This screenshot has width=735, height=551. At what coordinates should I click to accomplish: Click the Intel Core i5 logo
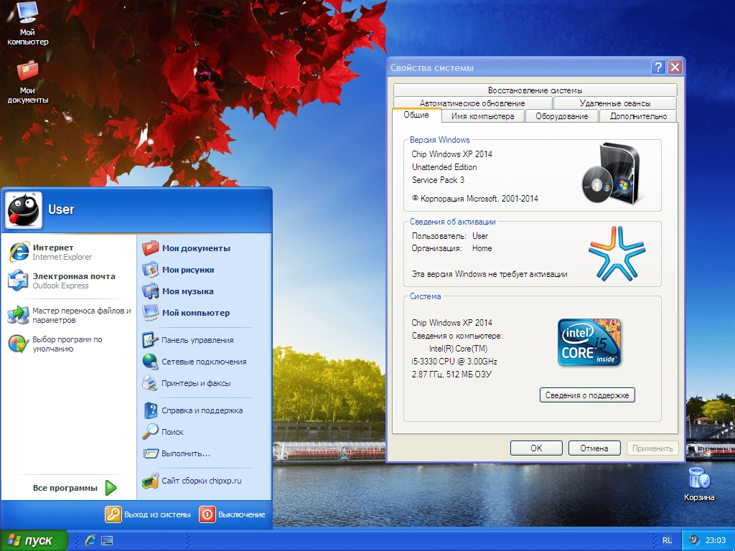coord(590,342)
